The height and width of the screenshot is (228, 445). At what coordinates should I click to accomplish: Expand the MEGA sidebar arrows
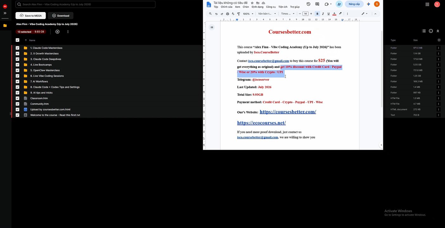click(5, 13)
